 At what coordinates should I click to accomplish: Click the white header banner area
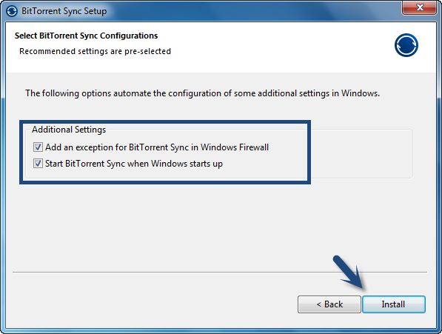coord(221,47)
